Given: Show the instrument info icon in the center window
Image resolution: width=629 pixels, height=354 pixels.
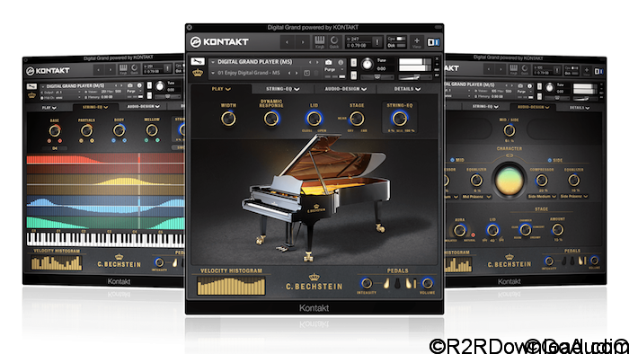Looking at the screenshot, I should point(341,62).
